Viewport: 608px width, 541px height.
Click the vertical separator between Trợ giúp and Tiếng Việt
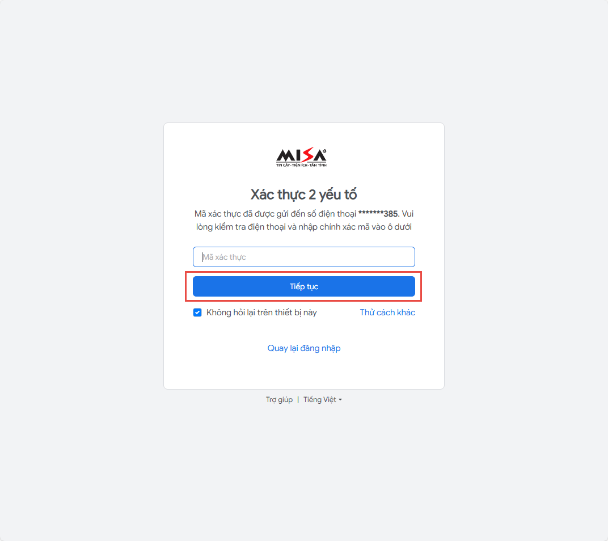298,400
